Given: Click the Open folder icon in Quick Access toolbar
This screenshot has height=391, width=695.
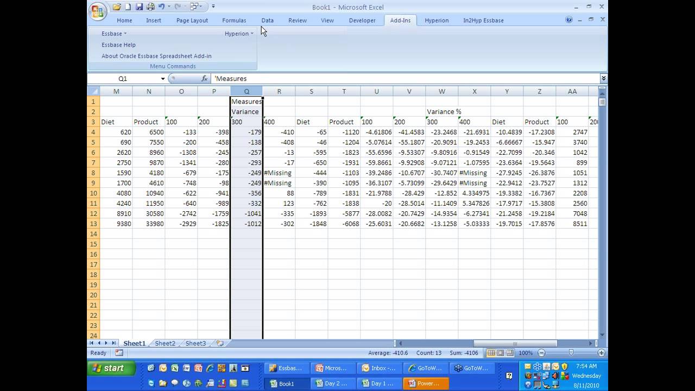Looking at the screenshot, I should point(117,7).
